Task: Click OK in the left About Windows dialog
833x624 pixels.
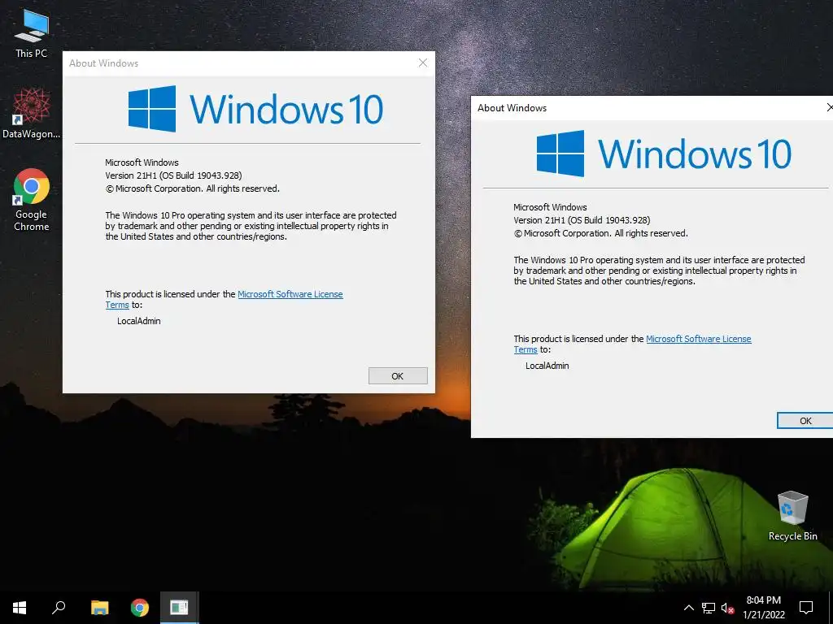Action: coord(398,375)
